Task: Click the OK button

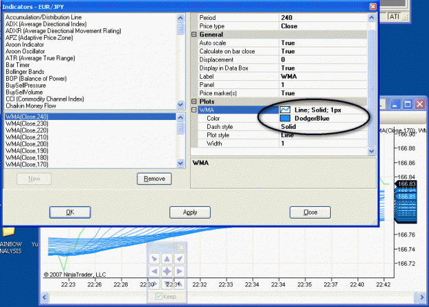Action: point(70,212)
